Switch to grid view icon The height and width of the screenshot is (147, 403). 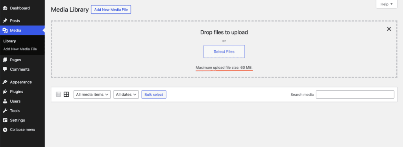pyautogui.click(x=66, y=94)
